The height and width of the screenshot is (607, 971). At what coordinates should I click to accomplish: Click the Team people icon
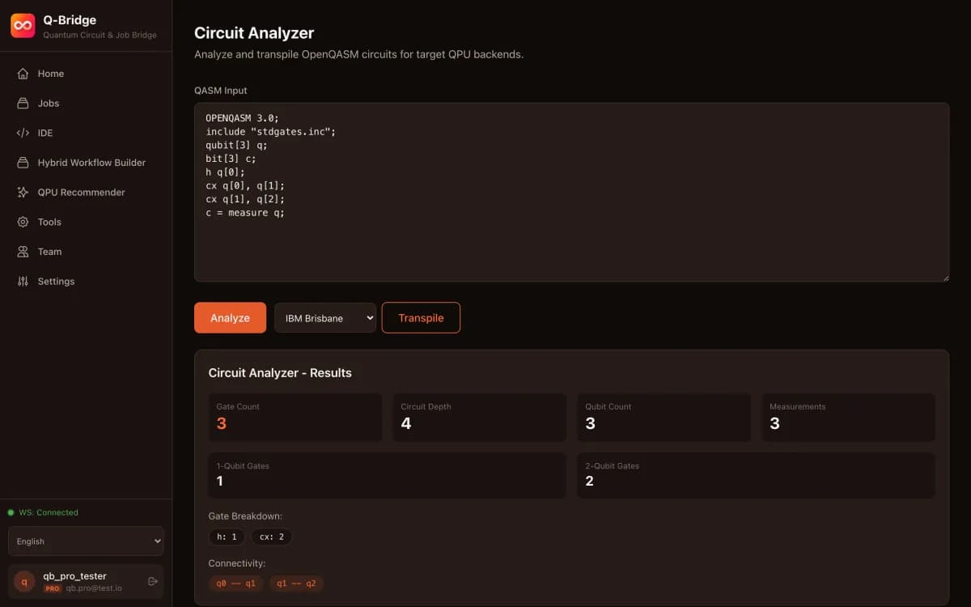23,252
